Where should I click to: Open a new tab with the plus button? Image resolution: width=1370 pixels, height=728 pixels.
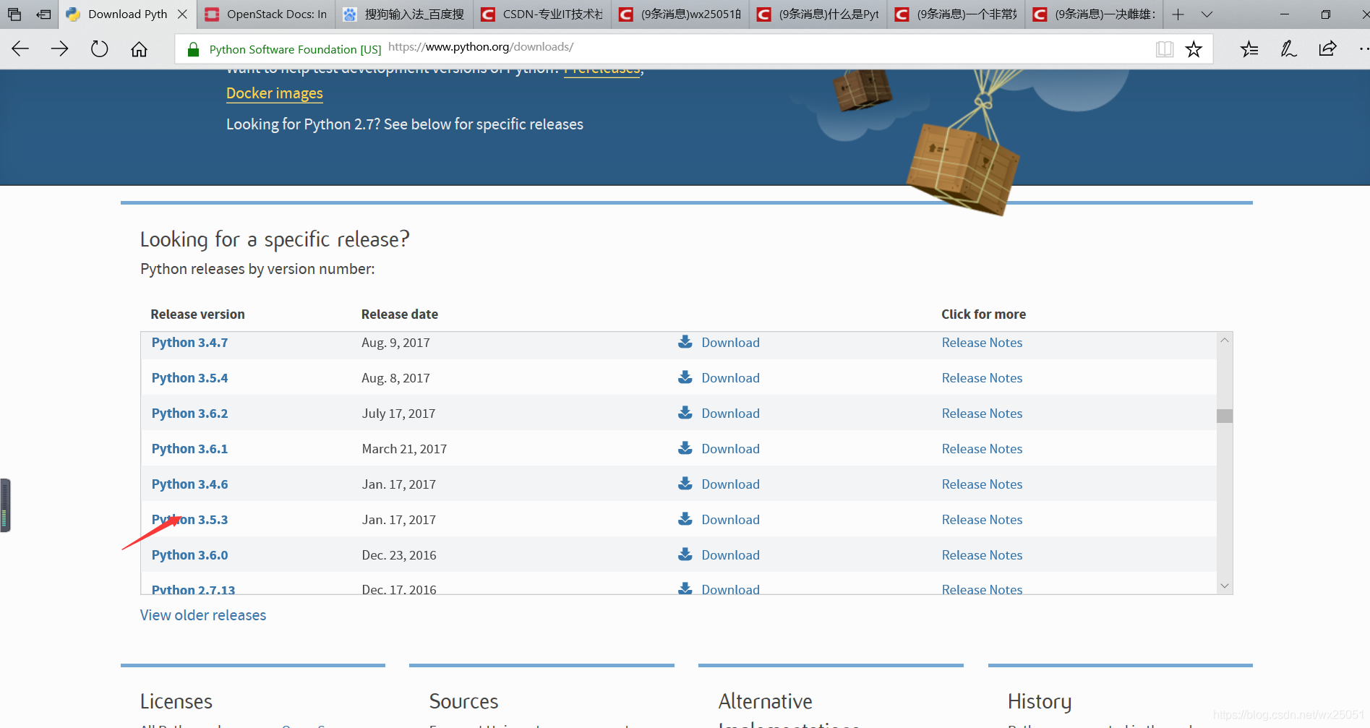pyautogui.click(x=1178, y=14)
